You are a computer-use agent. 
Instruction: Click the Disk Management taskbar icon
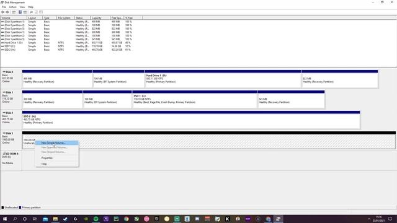(279, 219)
